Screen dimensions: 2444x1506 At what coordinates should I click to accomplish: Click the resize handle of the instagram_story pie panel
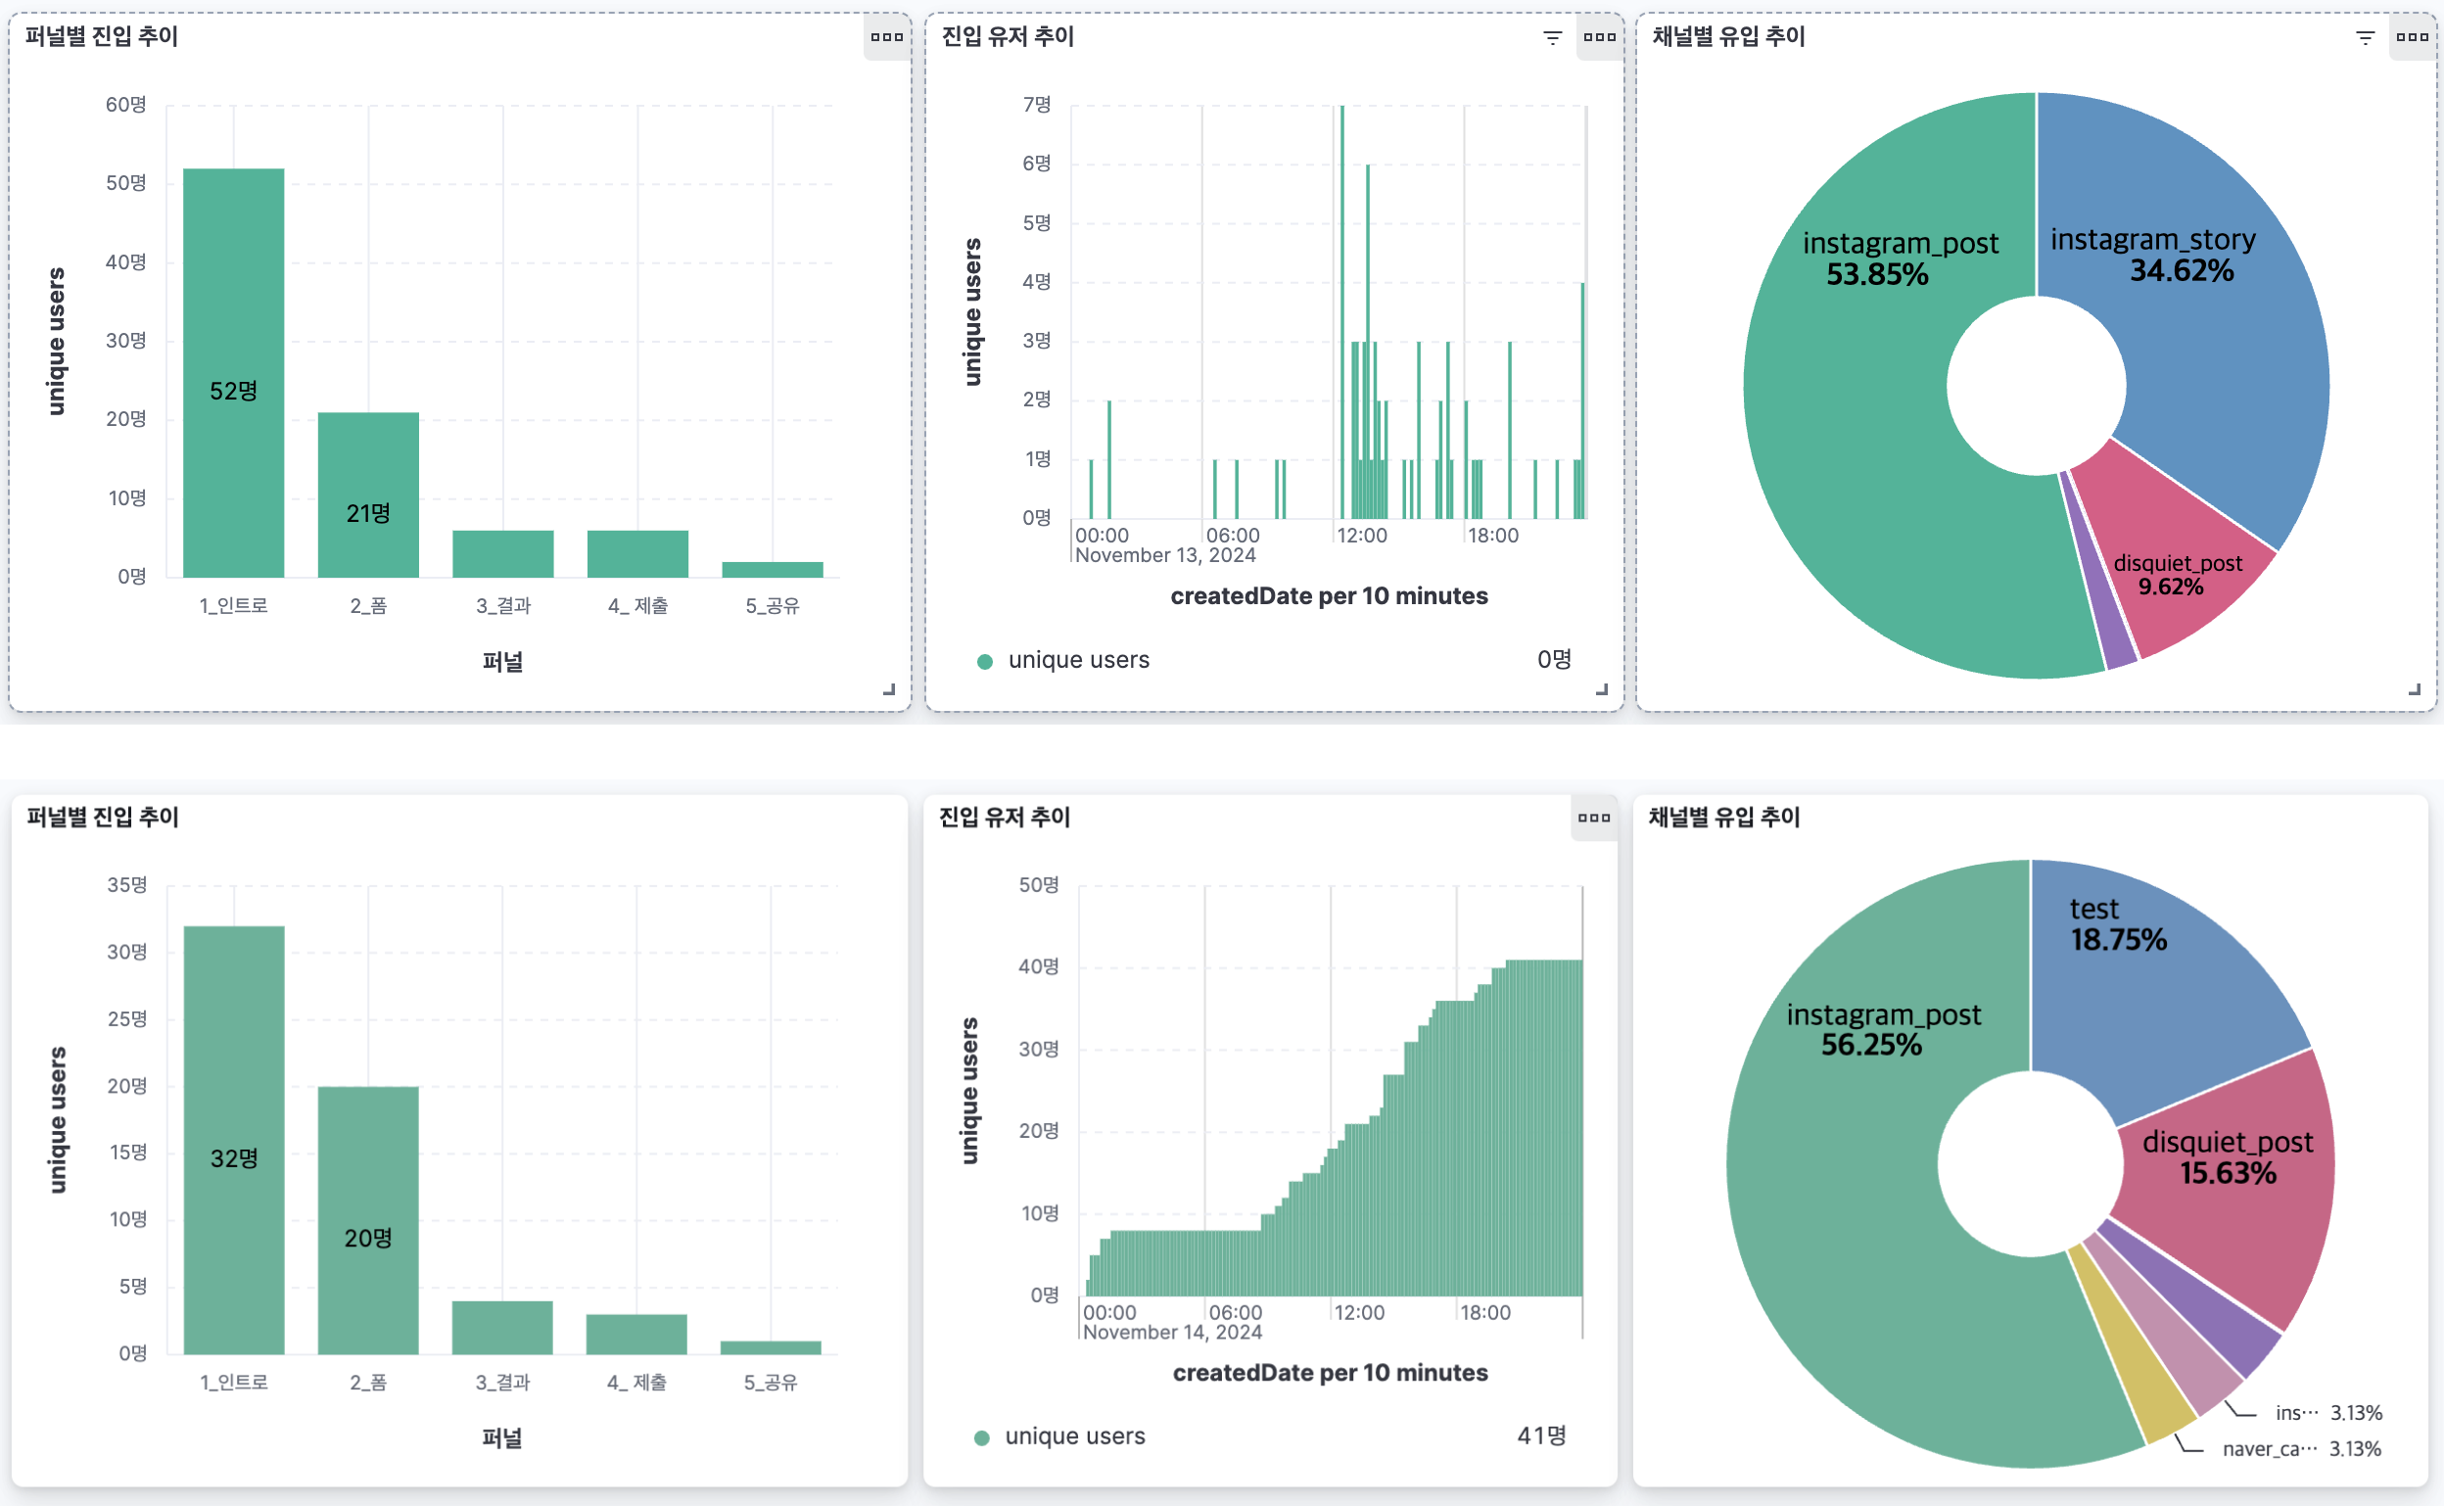pos(2414,689)
